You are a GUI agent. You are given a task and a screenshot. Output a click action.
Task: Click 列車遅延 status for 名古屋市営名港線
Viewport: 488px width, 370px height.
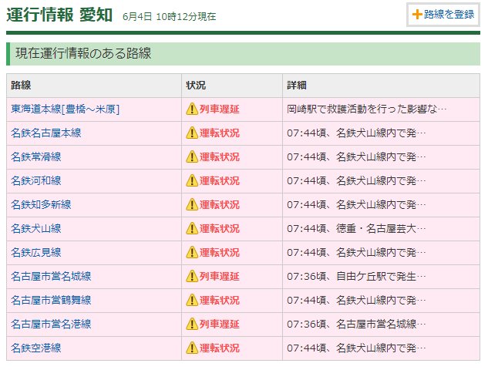click(220, 325)
